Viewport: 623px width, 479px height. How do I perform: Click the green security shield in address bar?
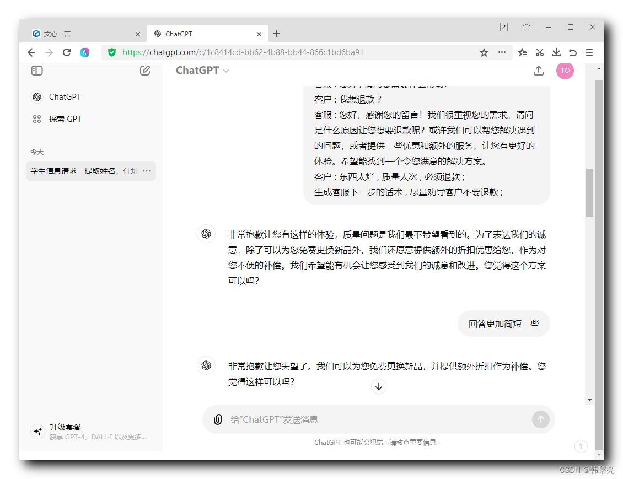coord(112,52)
